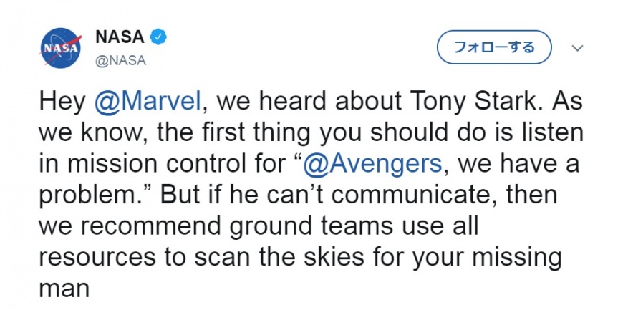The width and height of the screenshot is (623, 310).
Task: Open the @Avengers mention link
Action: (x=373, y=164)
